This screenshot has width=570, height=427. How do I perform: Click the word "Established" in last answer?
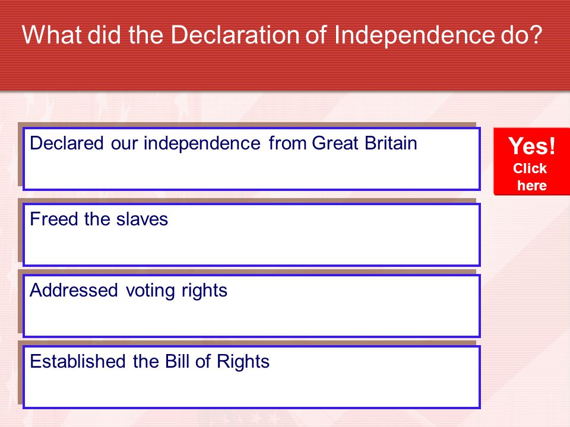click(x=78, y=361)
